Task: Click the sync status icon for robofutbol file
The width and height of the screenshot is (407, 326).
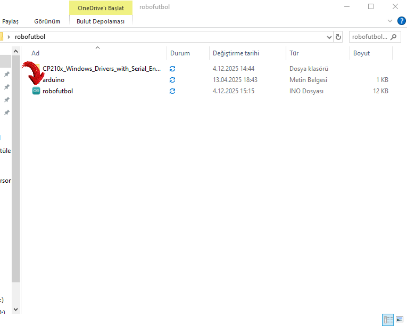Action: pos(172,91)
